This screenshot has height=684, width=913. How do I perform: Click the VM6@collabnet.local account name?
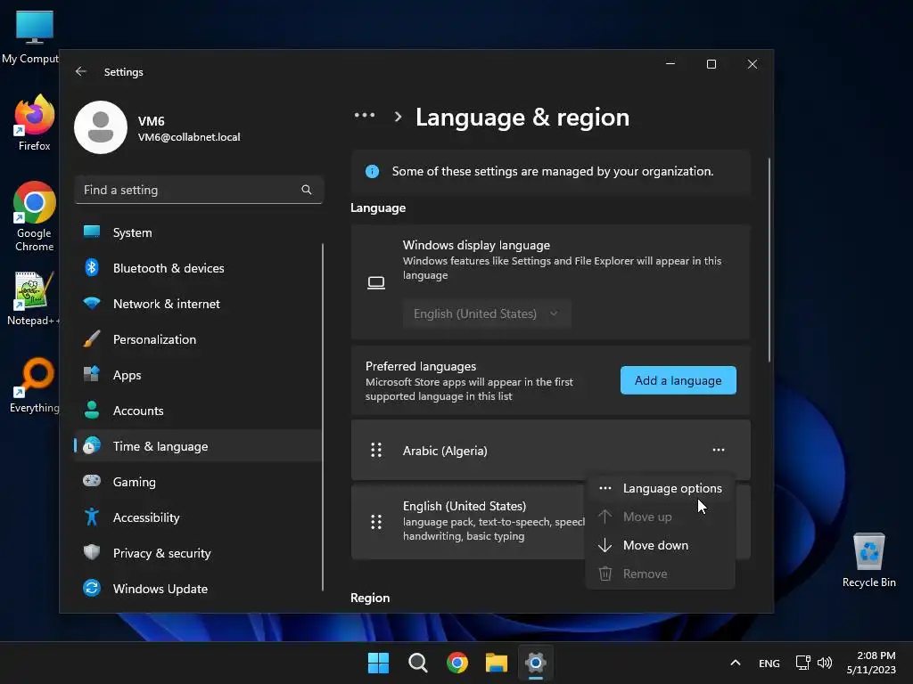(189, 137)
